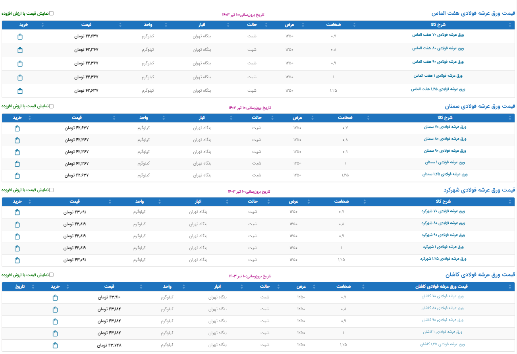Screen dimensions: 517x354
Task: Click buy icon for ورق عرشه فولادی ۱.۲۵ هفت الماس
Action: 20,91
